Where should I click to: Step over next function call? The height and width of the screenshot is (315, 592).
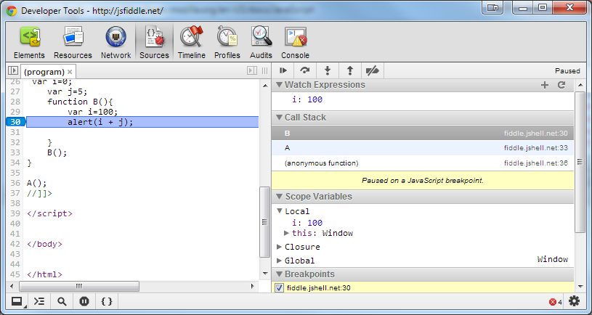point(304,70)
